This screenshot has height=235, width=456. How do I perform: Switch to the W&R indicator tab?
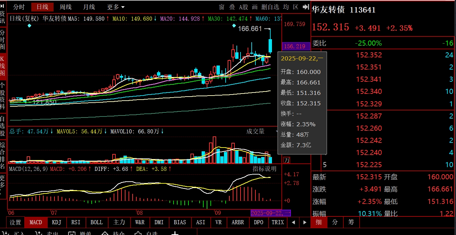(x=140, y=222)
